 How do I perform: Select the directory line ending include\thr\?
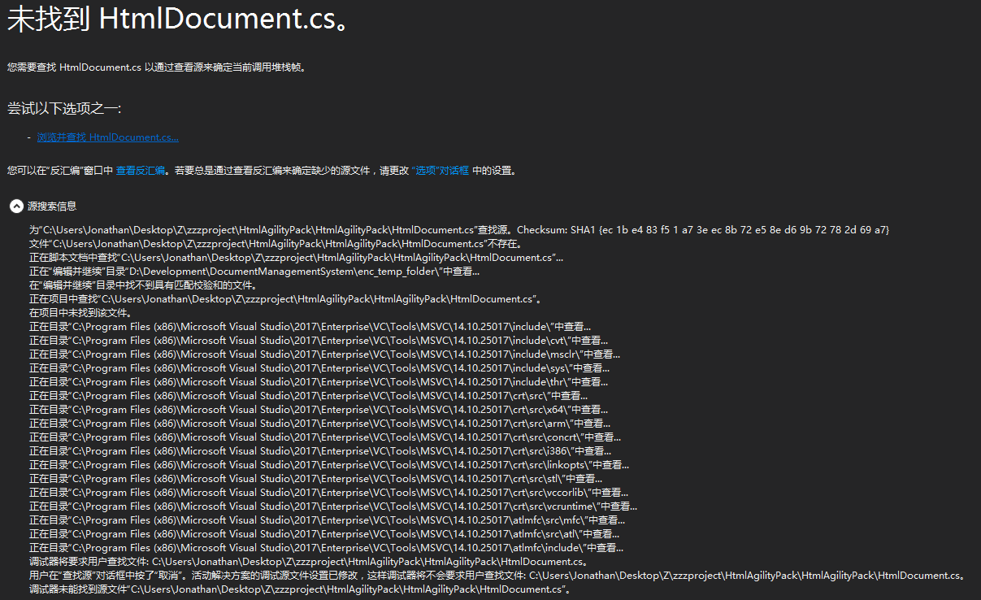[319, 382]
